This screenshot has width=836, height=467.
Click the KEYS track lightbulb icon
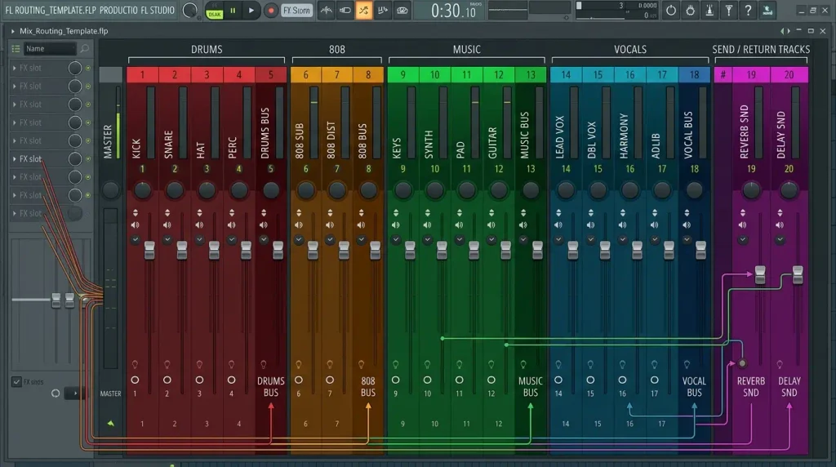396,365
